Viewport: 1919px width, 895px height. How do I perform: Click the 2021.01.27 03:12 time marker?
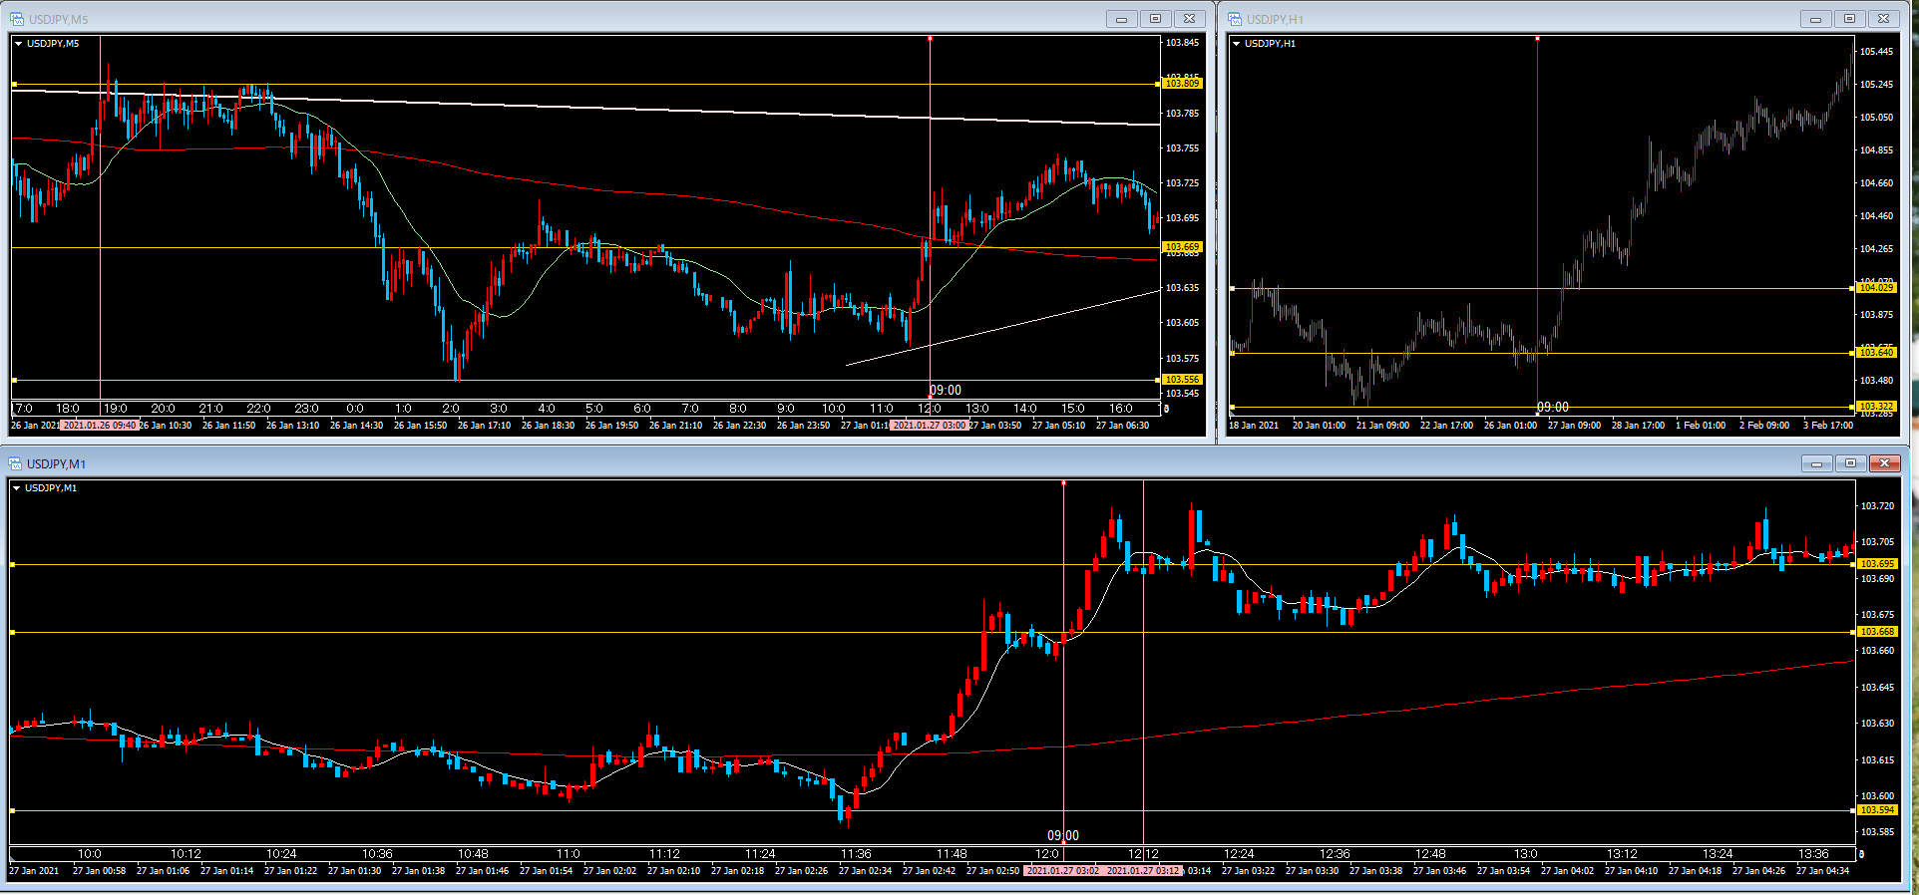click(x=1143, y=871)
